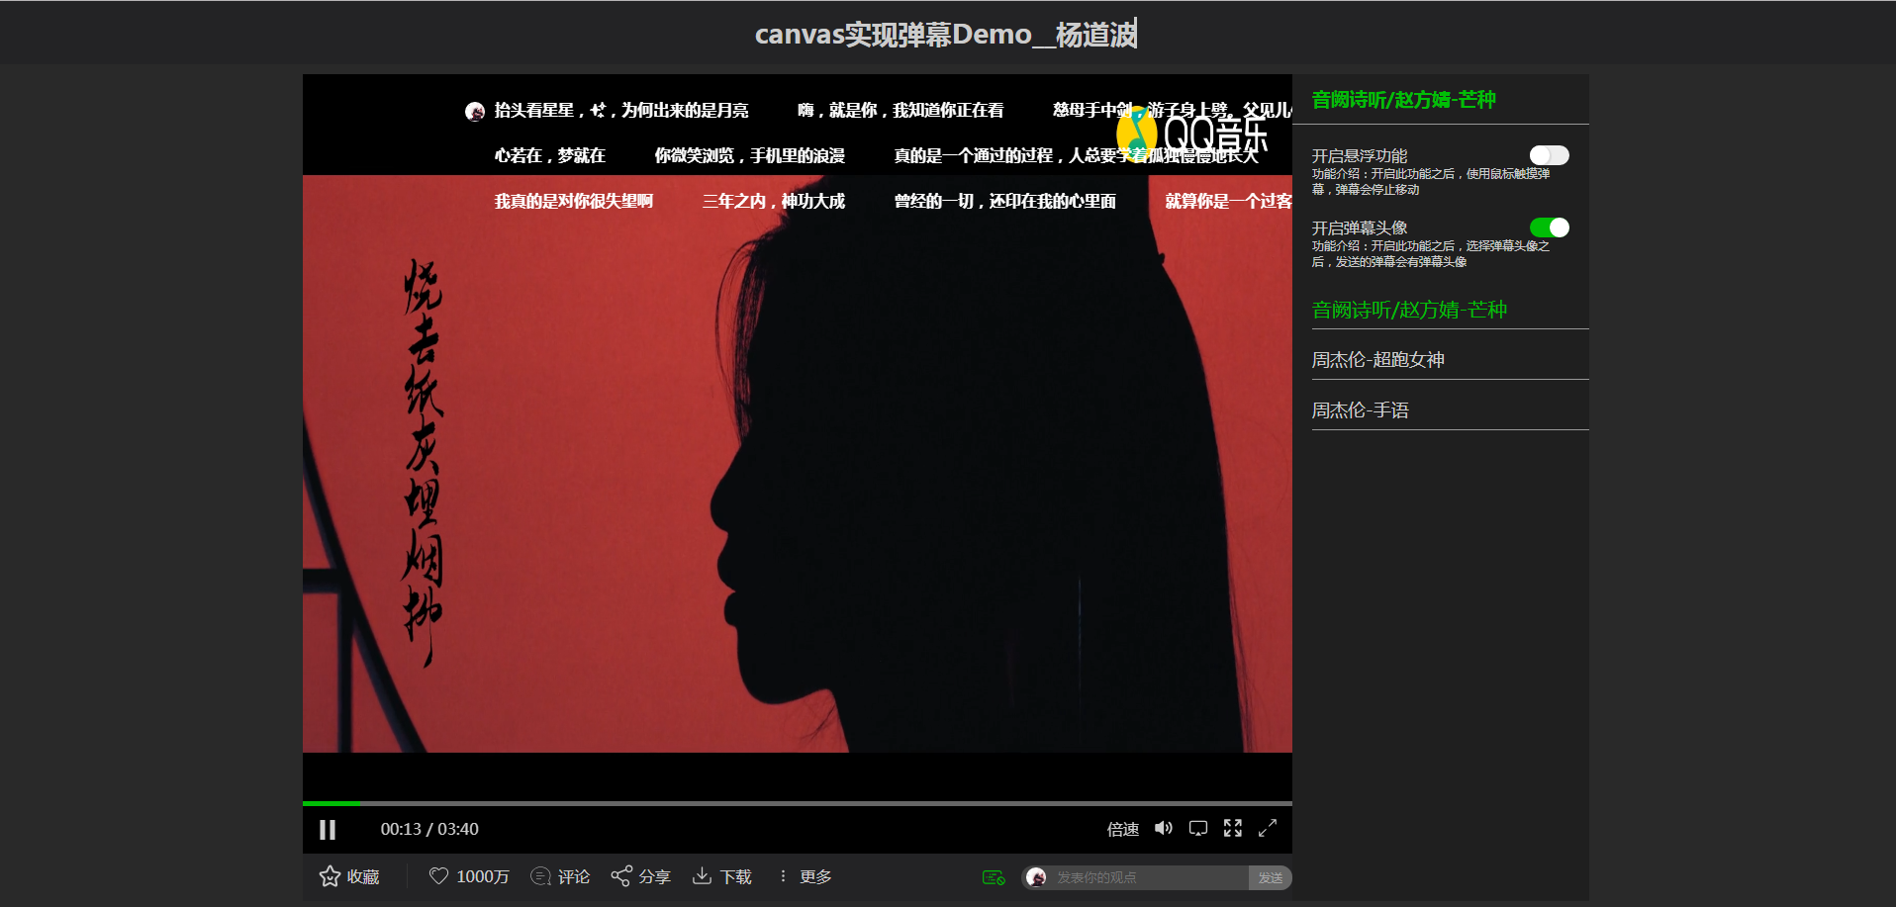Expand video with diagonal arrows icon

point(1268,828)
